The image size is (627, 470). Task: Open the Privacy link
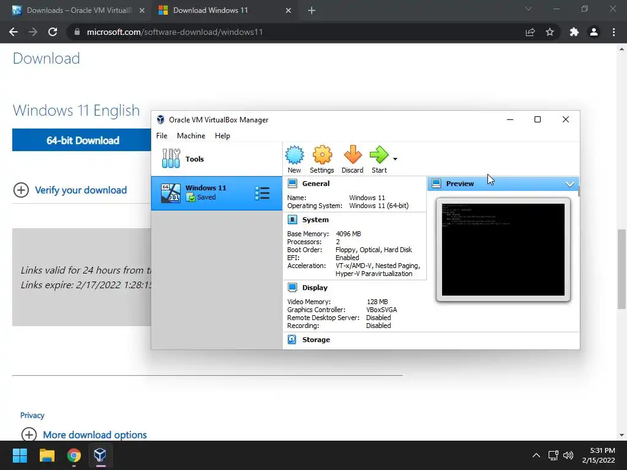click(32, 416)
